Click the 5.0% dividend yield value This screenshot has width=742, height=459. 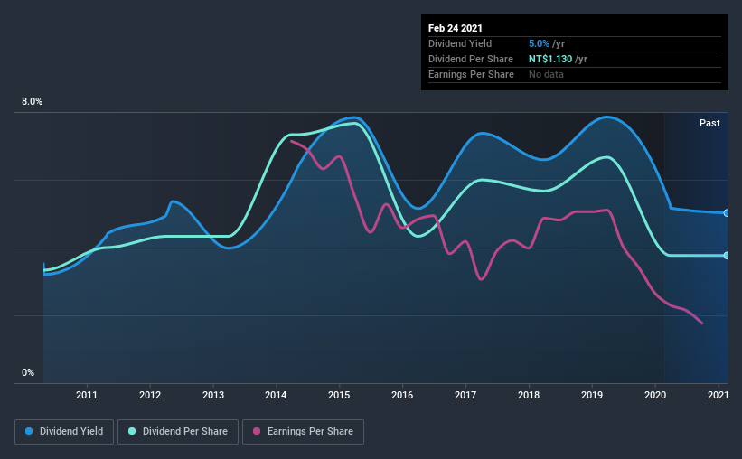[539, 43]
